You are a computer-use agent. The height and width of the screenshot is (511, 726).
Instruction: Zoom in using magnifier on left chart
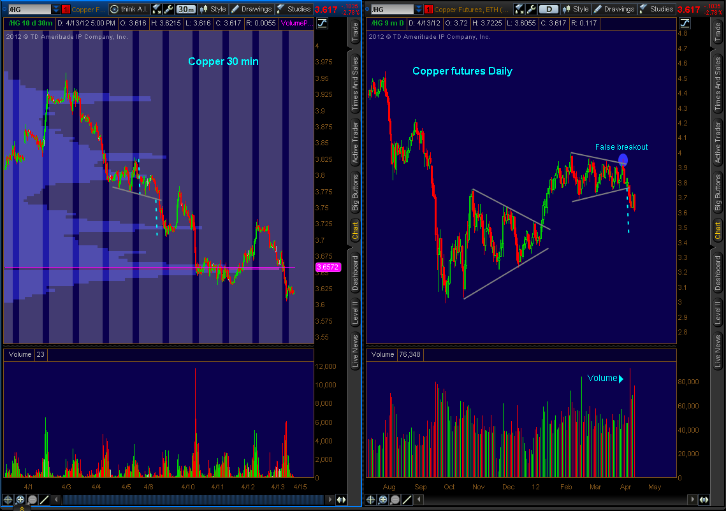[20, 500]
